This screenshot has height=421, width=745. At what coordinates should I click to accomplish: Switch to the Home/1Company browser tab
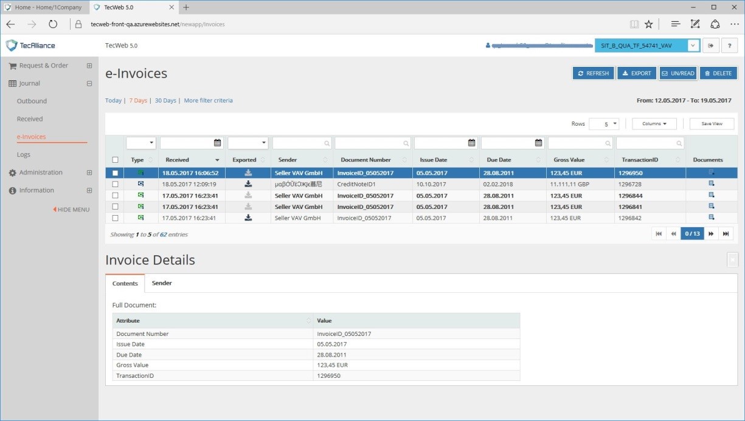44,7
